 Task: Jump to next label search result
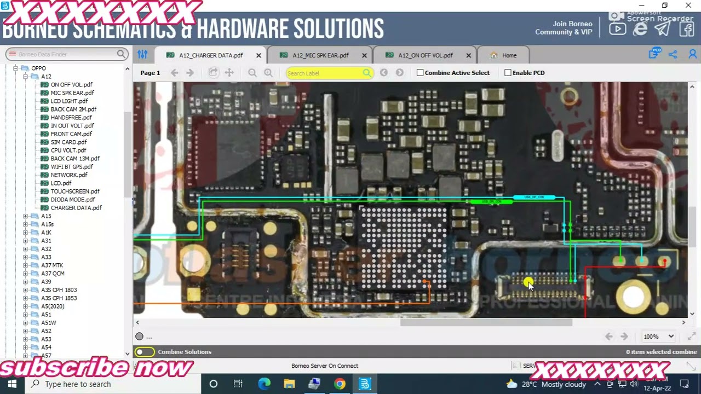coord(400,73)
